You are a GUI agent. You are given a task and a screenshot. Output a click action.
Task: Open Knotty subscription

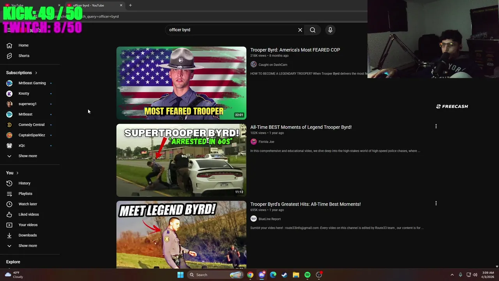[x=23, y=94]
